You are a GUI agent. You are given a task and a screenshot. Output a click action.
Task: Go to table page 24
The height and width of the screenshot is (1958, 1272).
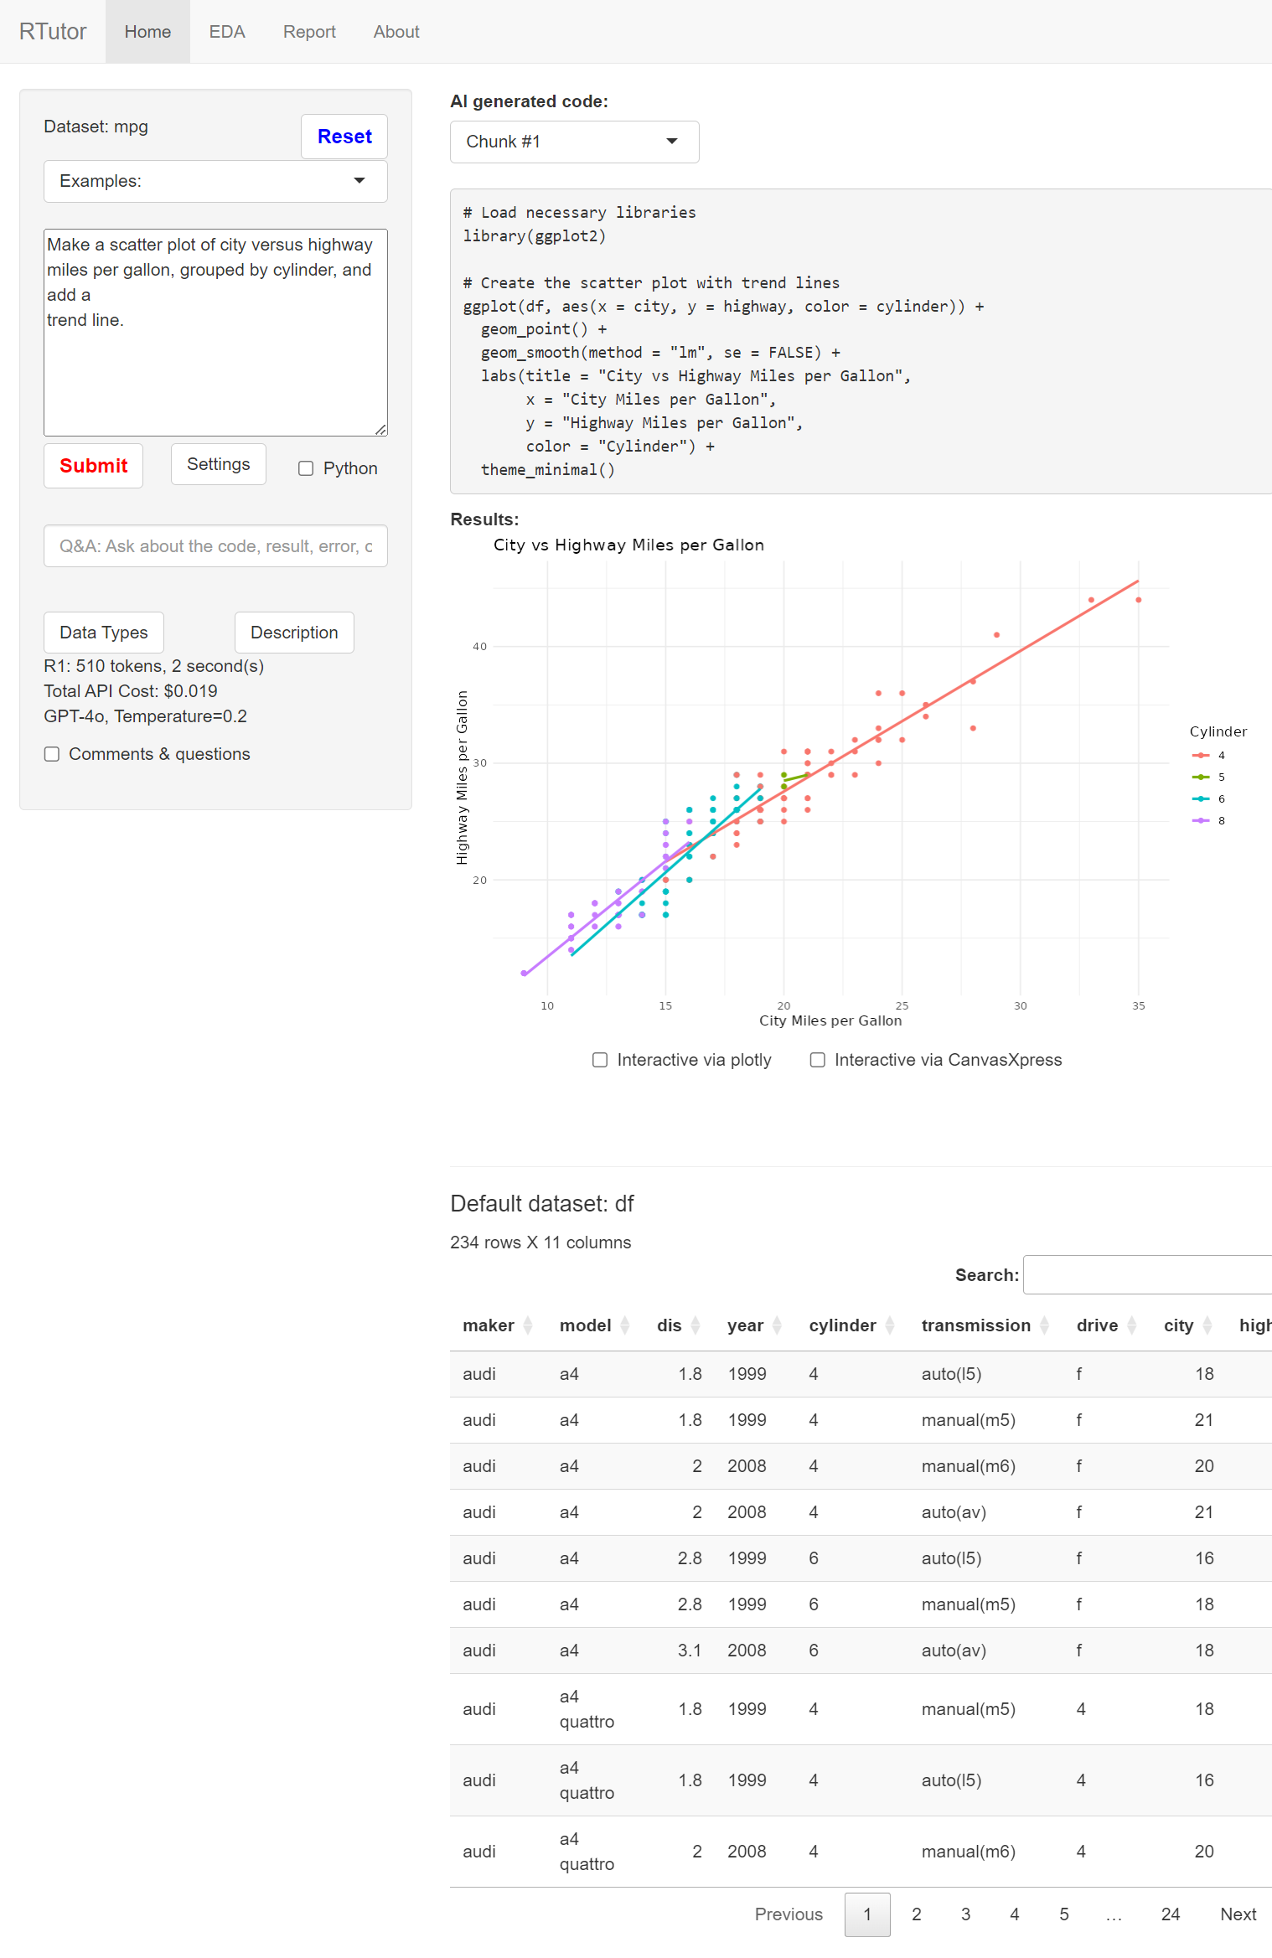click(1171, 1914)
